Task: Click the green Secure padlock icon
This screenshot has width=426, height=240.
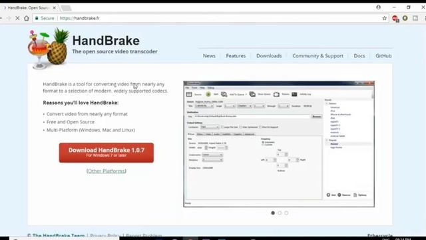Action: coord(37,18)
